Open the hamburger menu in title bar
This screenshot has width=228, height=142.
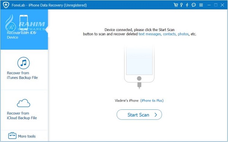pyautogui.click(x=201, y=5)
